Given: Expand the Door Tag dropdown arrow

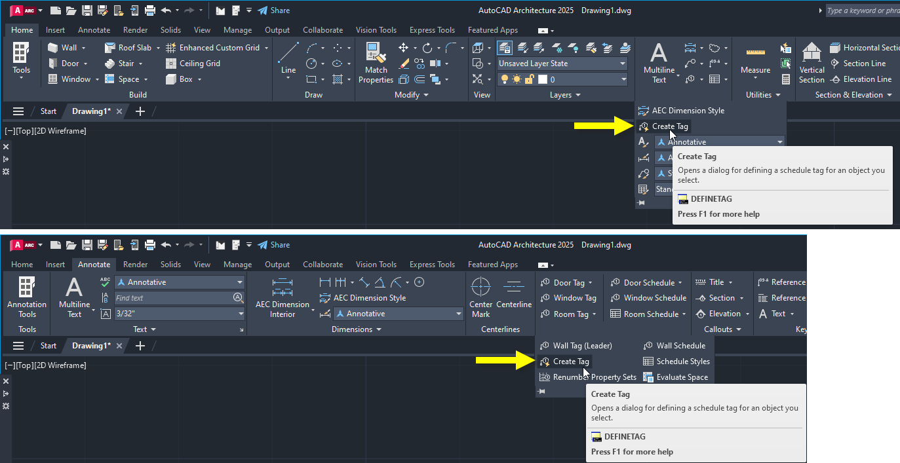Looking at the screenshot, I should pos(590,282).
